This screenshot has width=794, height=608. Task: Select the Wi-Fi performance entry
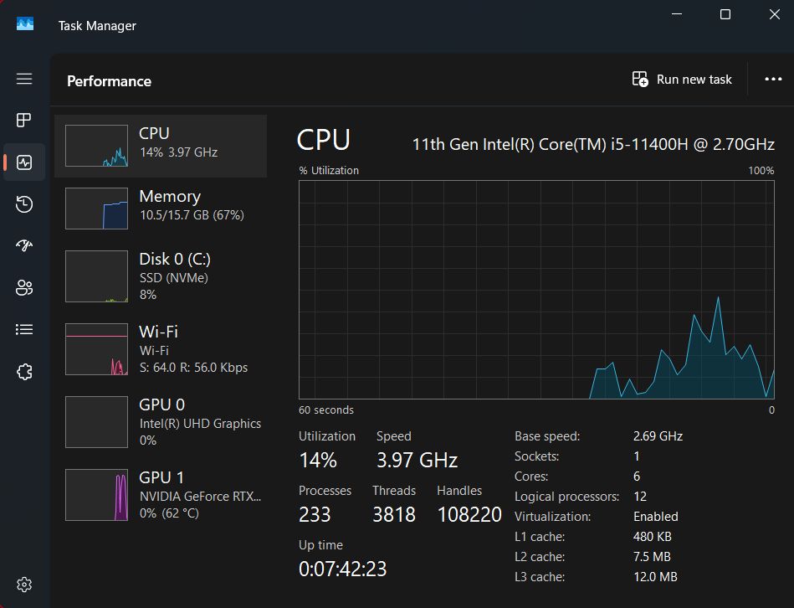pos(161,348)
